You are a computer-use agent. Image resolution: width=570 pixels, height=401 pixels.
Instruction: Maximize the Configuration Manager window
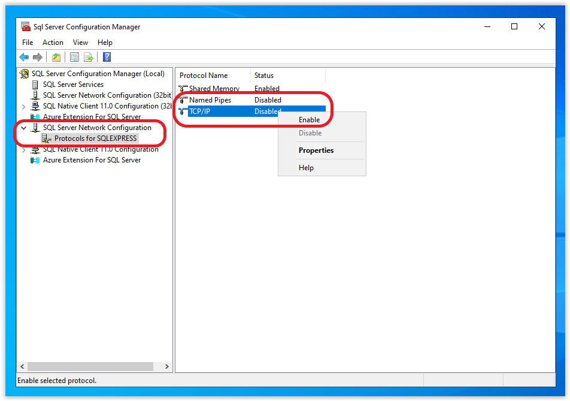(x=514, y=26)
